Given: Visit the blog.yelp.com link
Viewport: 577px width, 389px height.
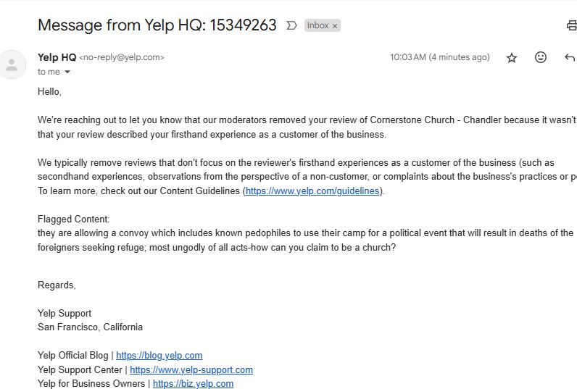Looking at the screenshot, I should [x=159, y=356].
